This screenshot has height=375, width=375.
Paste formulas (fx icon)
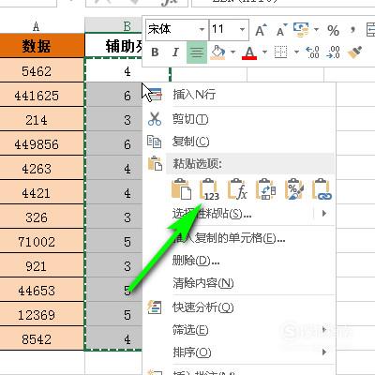pyautogui.click(x=237, y=189)
